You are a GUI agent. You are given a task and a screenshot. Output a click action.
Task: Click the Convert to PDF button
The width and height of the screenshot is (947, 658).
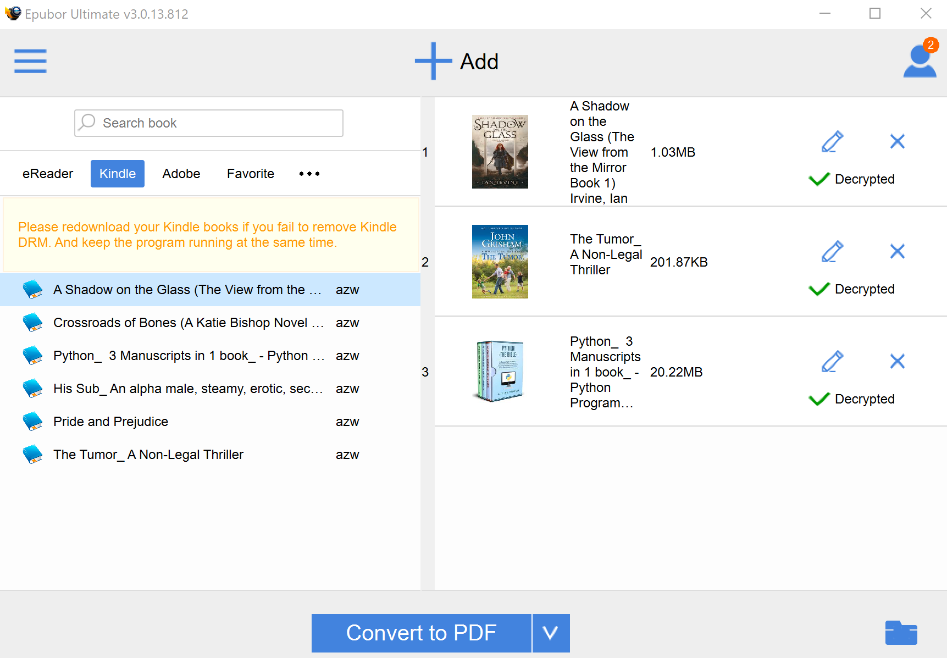point(421,633)
